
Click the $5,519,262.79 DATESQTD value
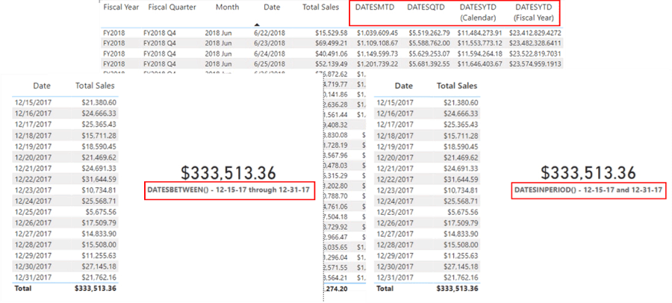(x=429, y=33)
